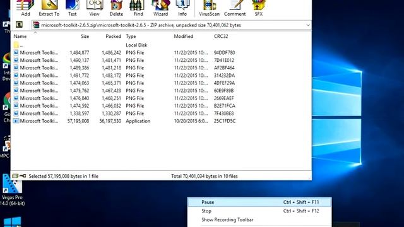Sort files by Type column
The image size is (404, 227).
coord(131,37)
